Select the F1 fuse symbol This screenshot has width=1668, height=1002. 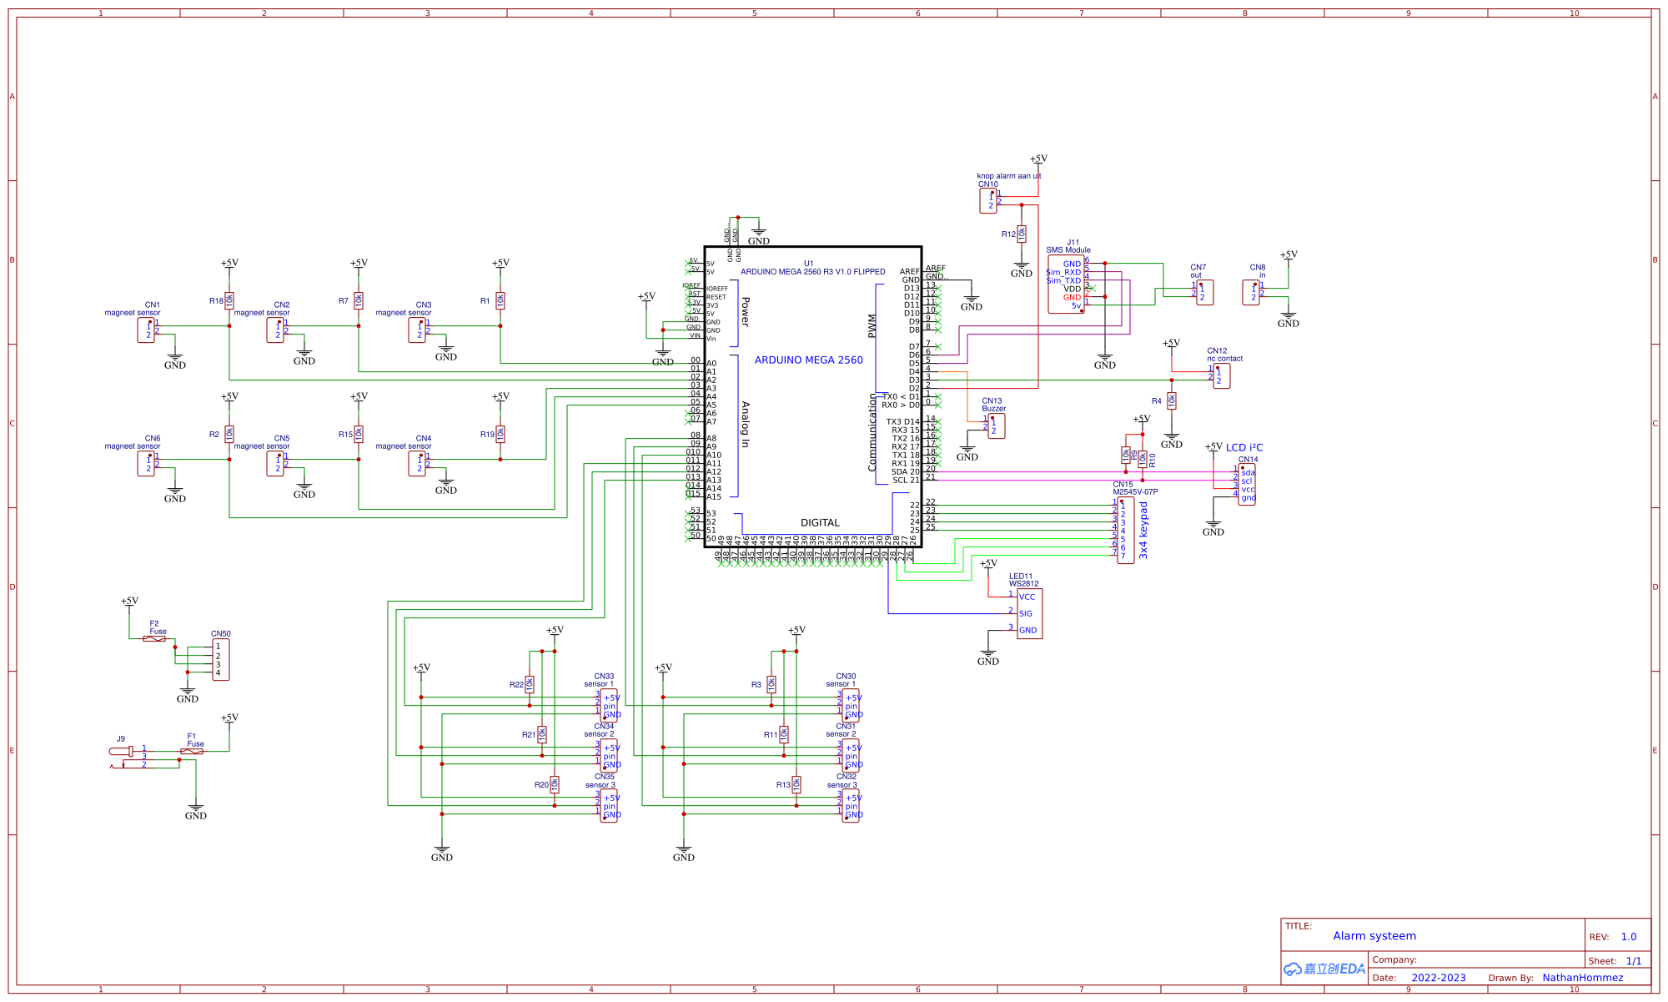coord(192,752)
